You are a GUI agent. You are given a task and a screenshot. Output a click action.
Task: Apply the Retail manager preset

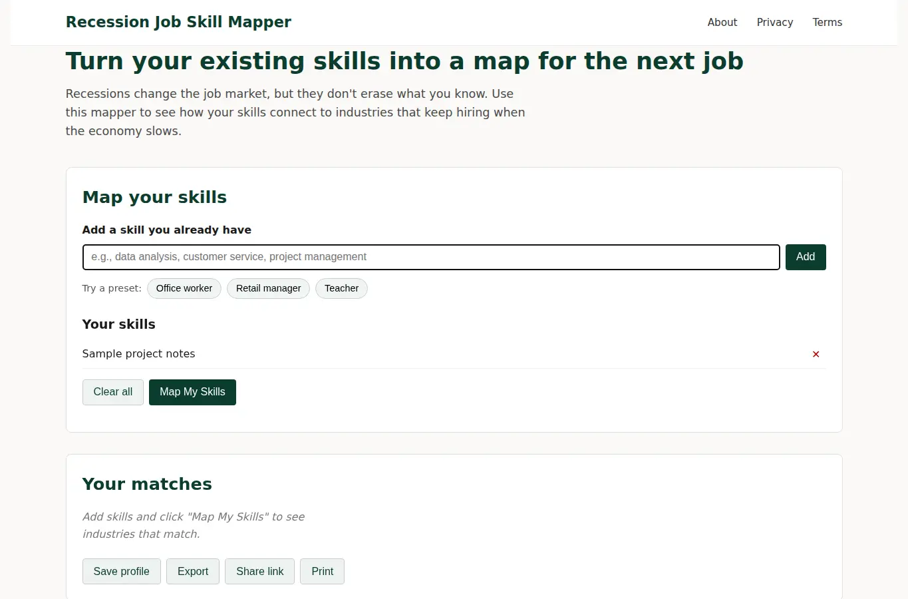click(268, 288)
